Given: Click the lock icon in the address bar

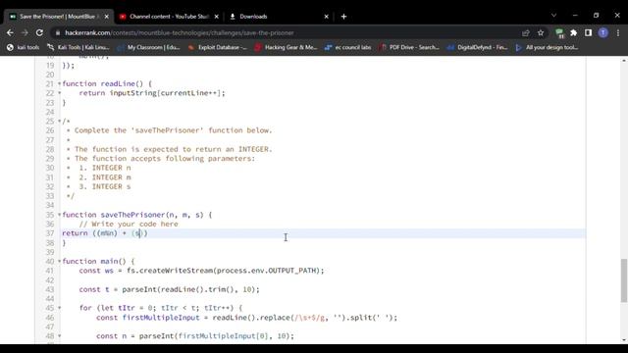Looking at the screenshot, I should click(58, 32).
